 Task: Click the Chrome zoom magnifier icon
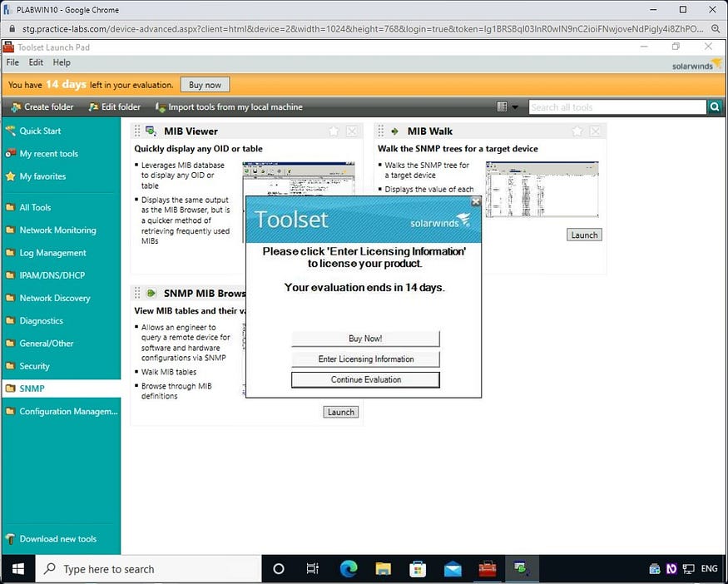click(x=716, y=29)
